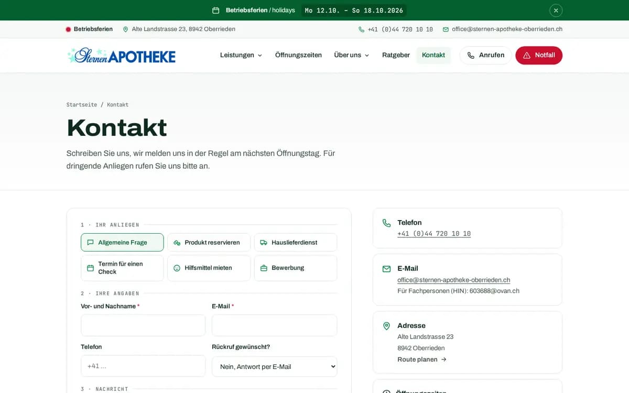Image resolution: width=629 pixels, height=393 pixels.
Task: Click the location pin icon in the Adresse card
Action: click(386, 326)
